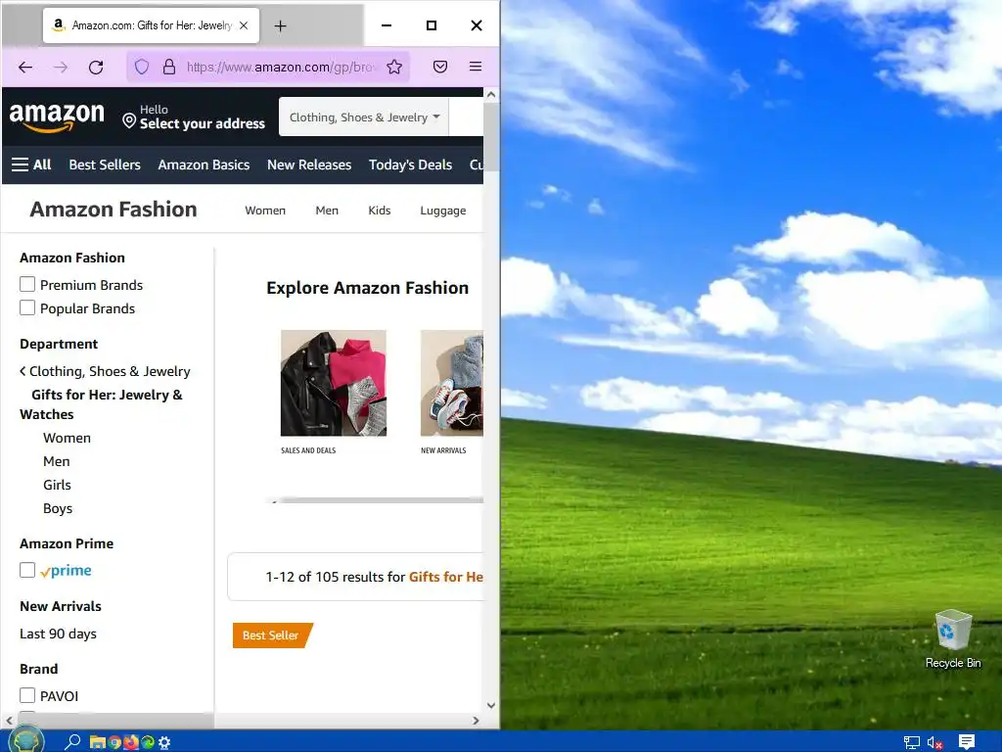The height and width of the screenshot is (752, 1002).
Task: Choose Women under Department
Action: point(68,438)
